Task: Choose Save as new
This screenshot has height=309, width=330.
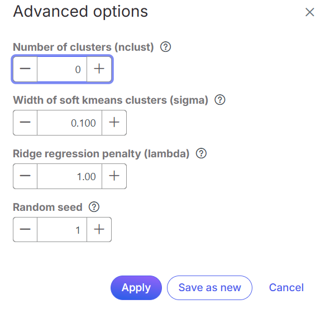Action: (209, 288)
